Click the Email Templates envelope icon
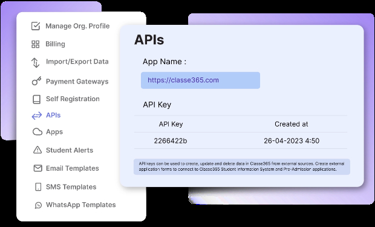The width and height of the screenshot is (375, 227). coord(37,168)
